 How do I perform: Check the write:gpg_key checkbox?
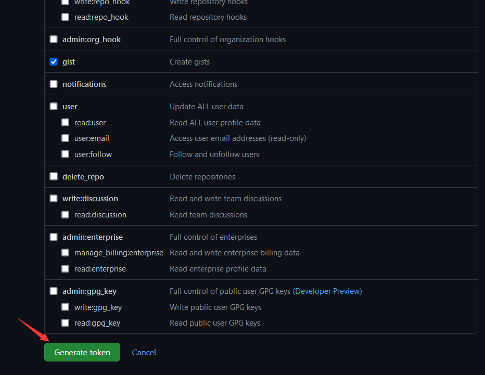coord(65,307)
